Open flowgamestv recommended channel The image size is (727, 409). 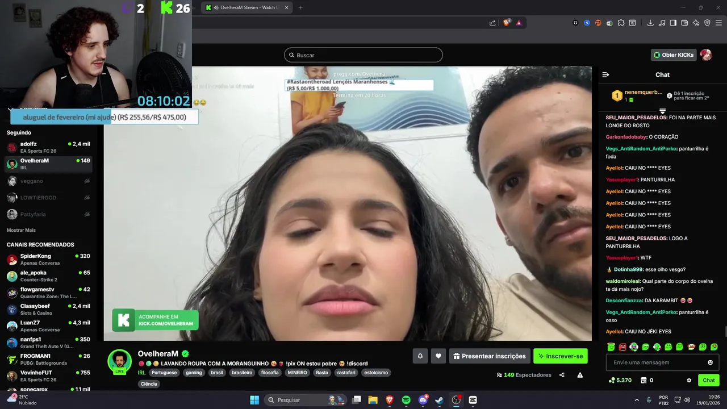(x=48, y=293)
